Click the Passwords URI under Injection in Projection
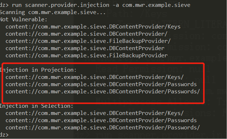This screenshot has height=139, width=227. pyautogui.click(x=101, y=84)
